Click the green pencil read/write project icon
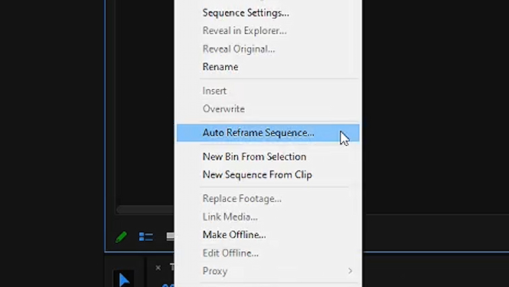The width and height of the screenshot is (509, 287). pos(121,237)
